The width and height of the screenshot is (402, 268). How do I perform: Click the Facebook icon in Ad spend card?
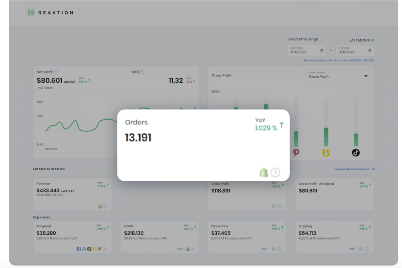coord(79,249)
